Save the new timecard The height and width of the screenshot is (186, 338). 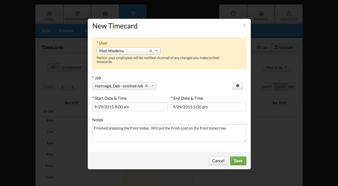238,161
